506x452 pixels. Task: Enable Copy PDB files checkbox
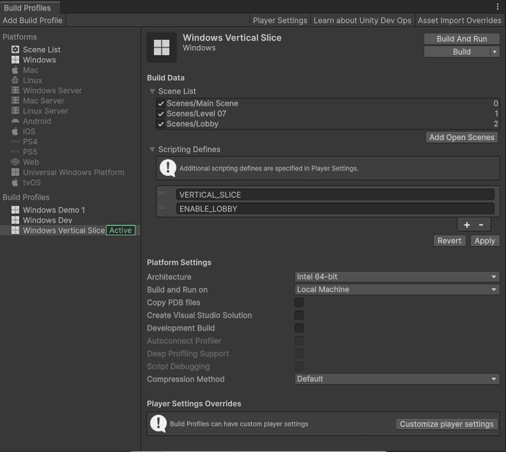(x=299, y=302)
